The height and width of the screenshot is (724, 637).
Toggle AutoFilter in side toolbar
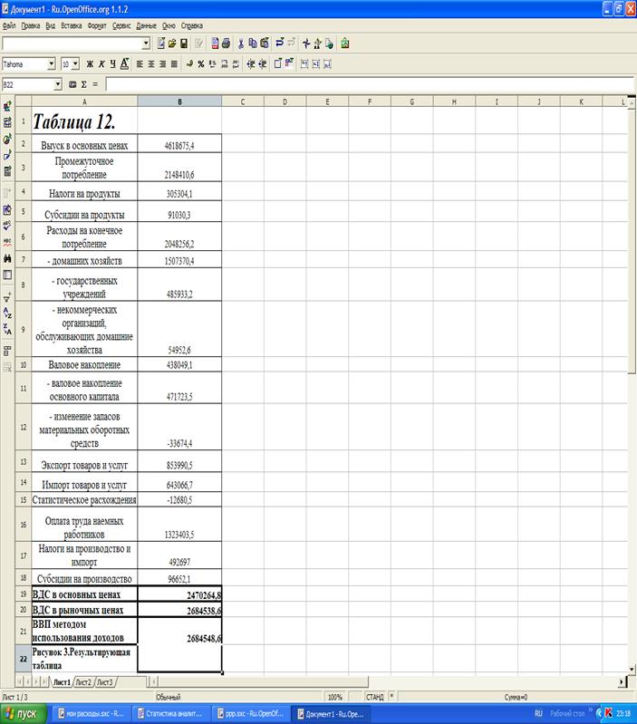(7, 297)
